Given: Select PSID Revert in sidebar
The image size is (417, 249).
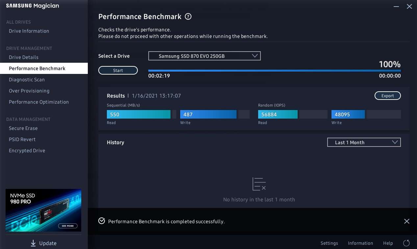Looking at the screenshot, I should [22, 139].
